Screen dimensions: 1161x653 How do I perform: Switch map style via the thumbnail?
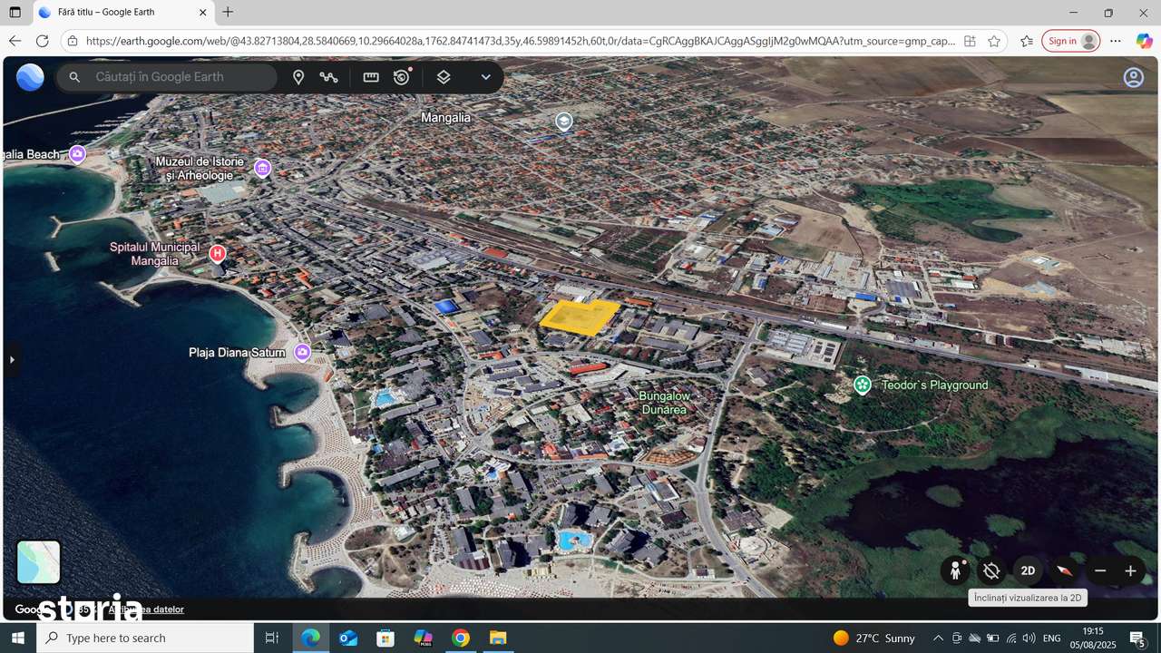(39, 562)
